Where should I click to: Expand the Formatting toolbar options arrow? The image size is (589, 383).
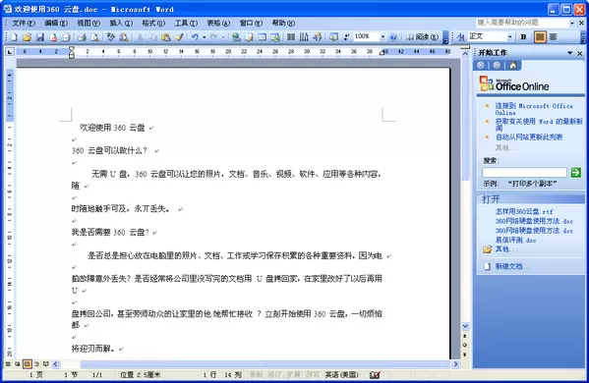(x=583, y=37)
